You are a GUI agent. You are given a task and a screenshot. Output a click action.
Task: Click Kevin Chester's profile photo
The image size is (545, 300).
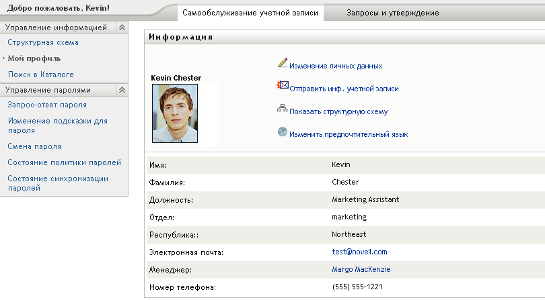point(179,113)
